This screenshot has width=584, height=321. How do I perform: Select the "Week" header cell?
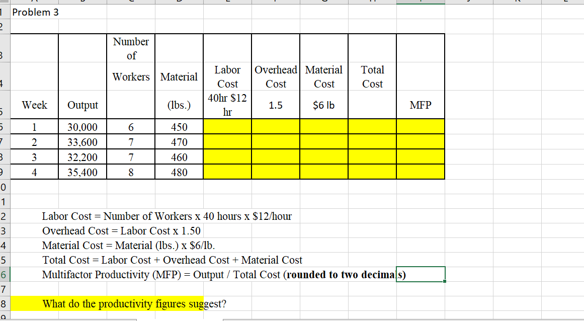pos(34,105)
